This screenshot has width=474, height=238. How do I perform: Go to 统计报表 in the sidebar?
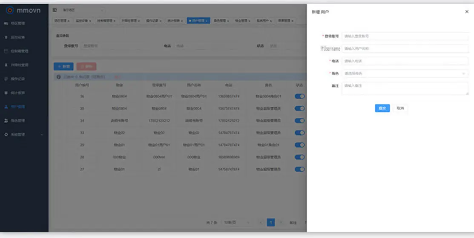(17, 93)
